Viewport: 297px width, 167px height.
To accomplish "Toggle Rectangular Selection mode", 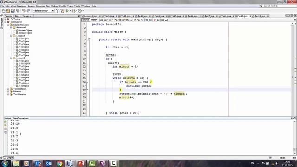I will [x=131, y=20].
